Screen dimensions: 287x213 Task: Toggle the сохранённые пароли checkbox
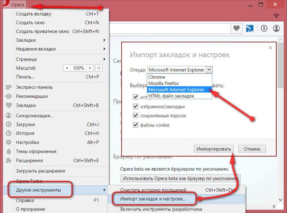click(136, 116)
